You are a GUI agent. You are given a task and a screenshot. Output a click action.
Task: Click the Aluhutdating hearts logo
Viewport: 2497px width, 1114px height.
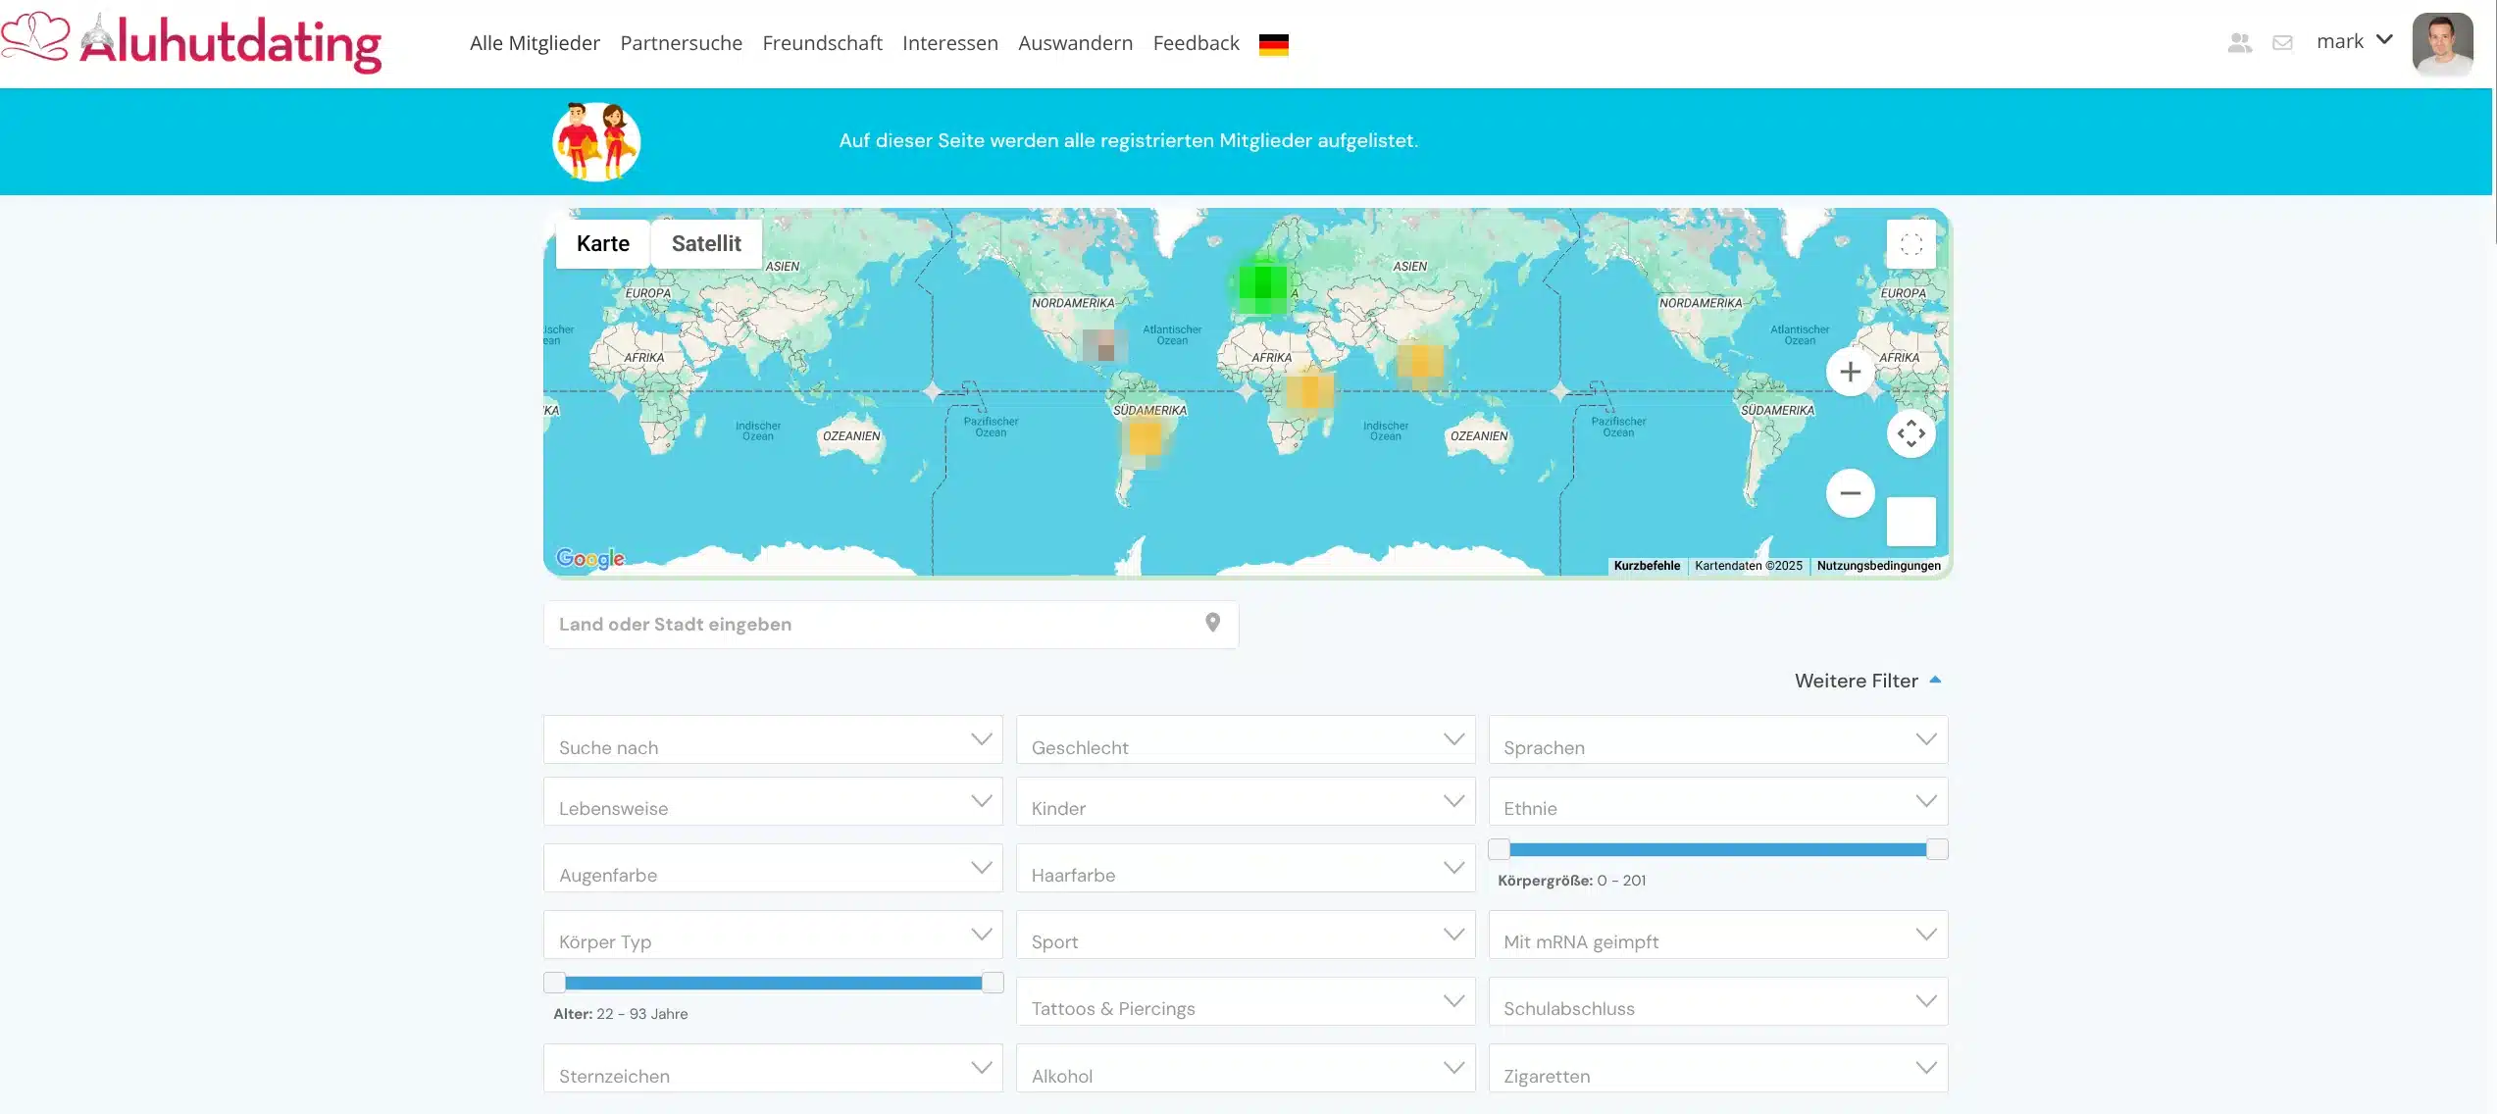point(35,38)
